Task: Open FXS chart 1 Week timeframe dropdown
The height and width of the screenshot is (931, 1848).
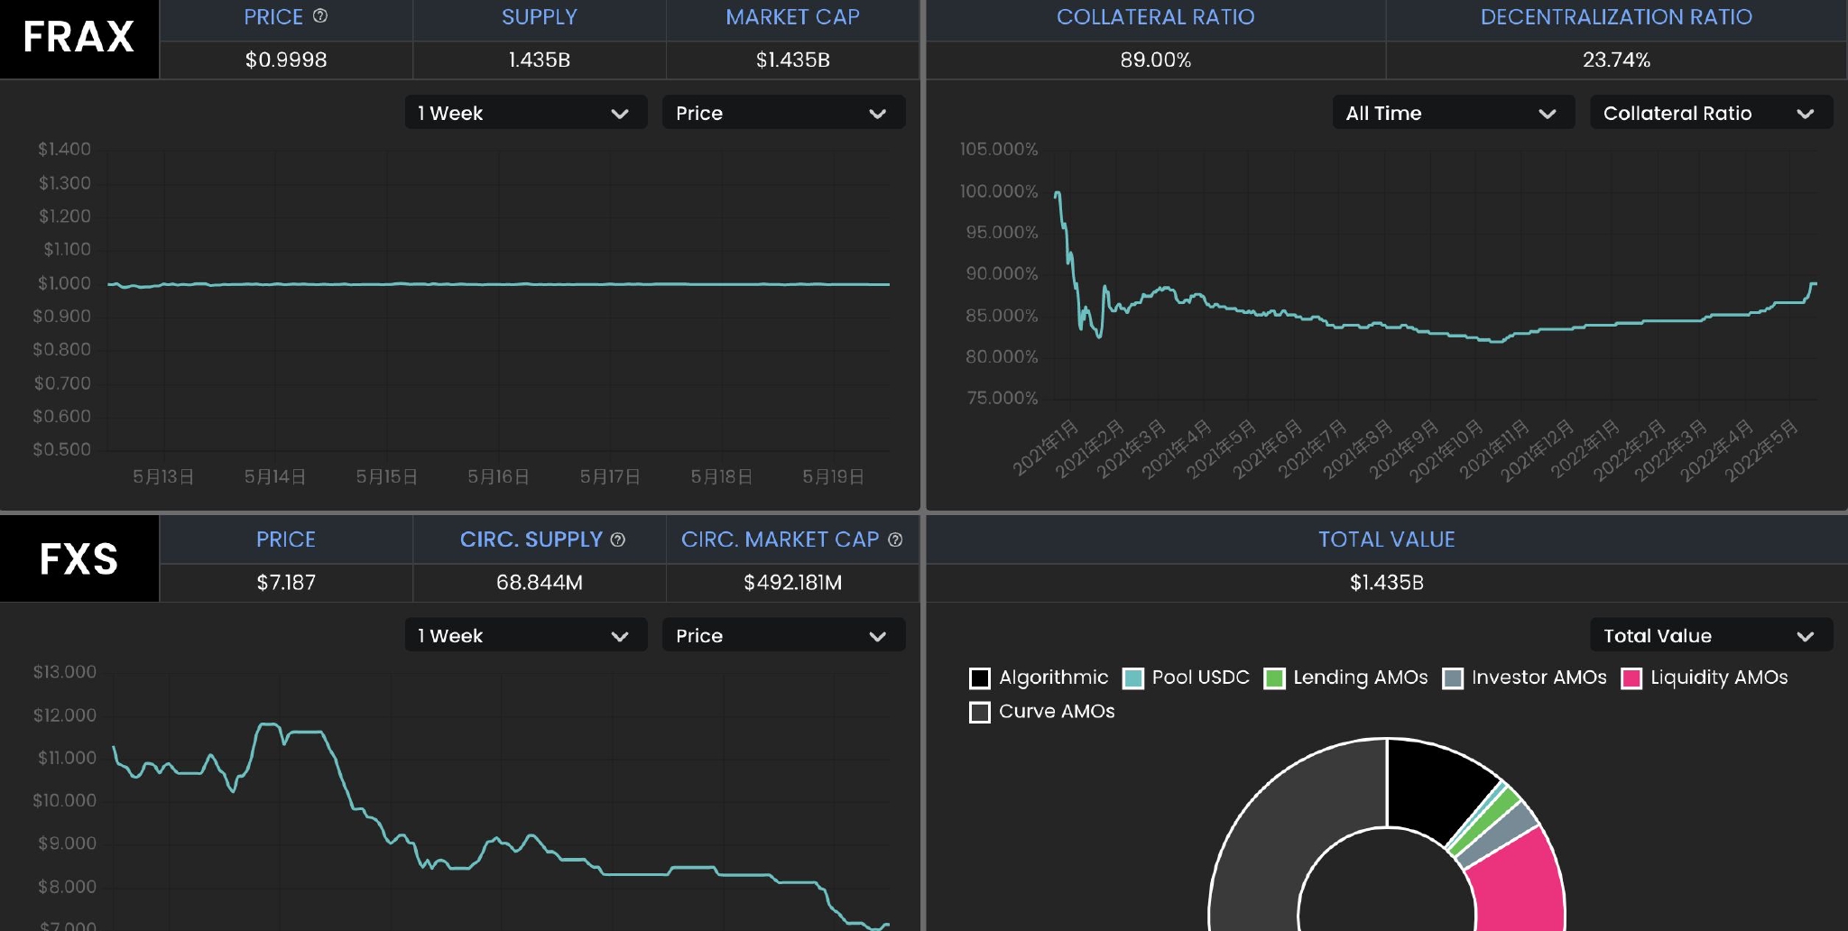Action: pyautogui.click(x=525, y=636)
